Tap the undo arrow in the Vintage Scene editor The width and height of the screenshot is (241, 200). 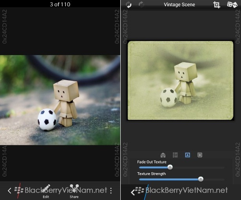(129, 5)
